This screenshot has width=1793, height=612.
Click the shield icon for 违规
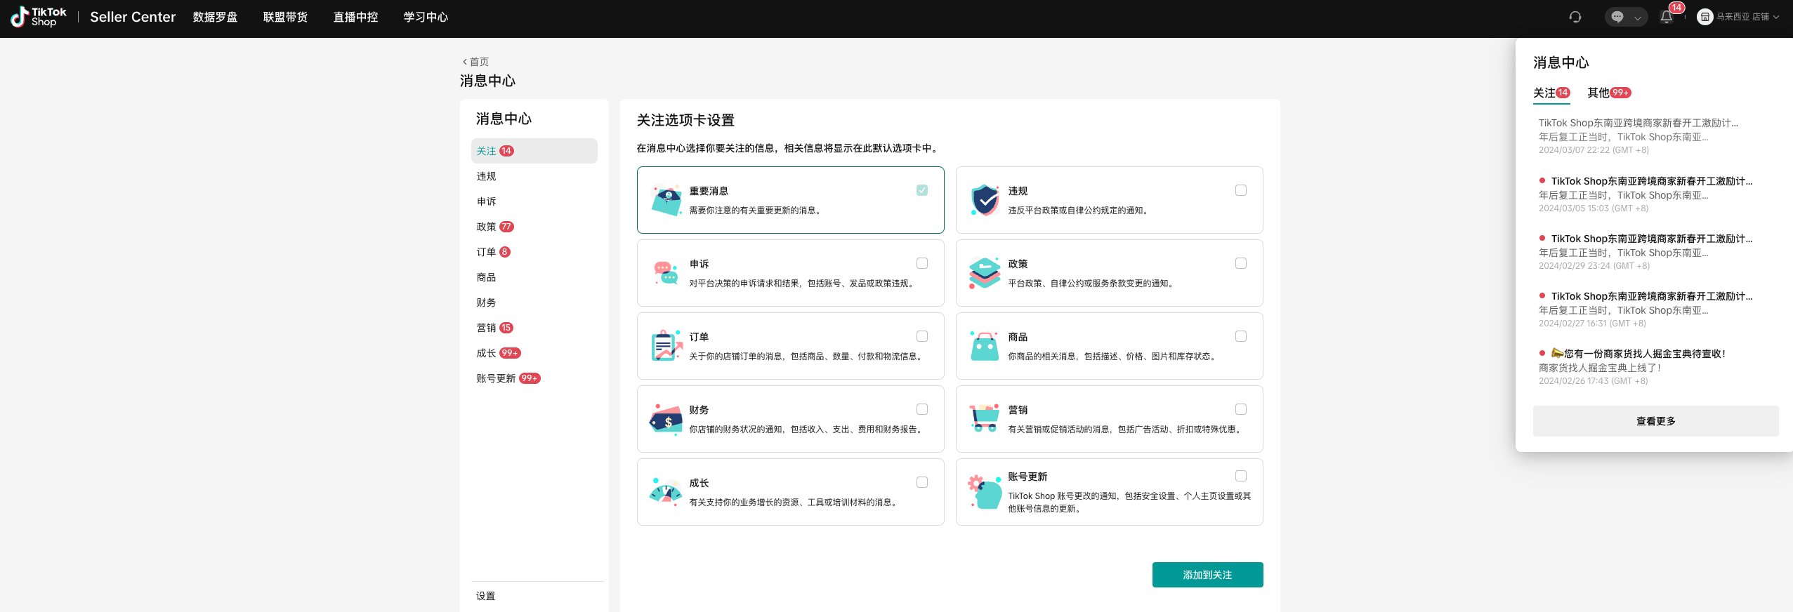click(985, 200)
